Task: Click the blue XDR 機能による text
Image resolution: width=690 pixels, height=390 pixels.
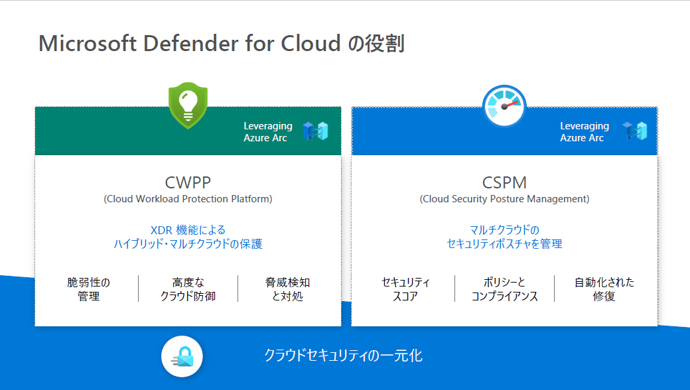Action: pyautogui.click(x=188, y=230)
